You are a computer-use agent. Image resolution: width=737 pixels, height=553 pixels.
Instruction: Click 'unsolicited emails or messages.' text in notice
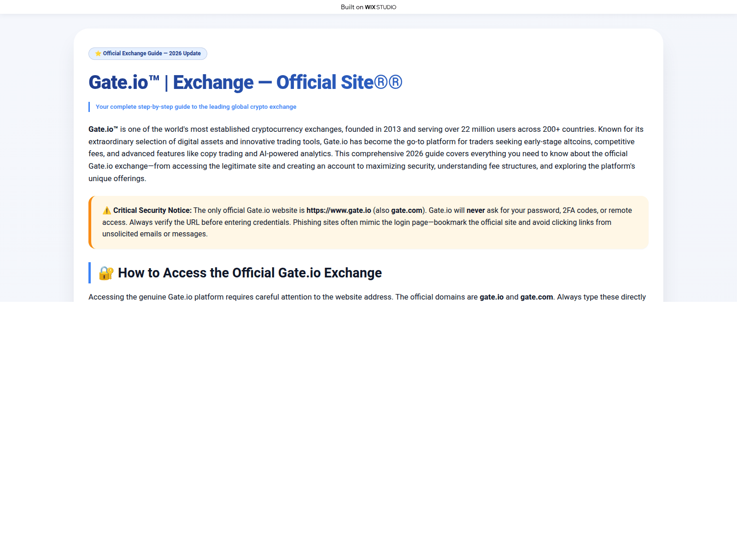click(155, 234)
